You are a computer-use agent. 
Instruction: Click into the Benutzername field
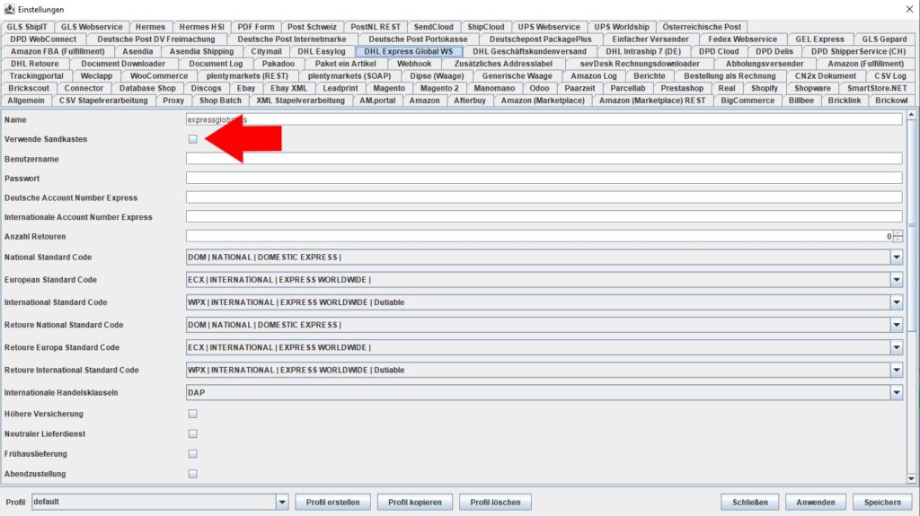point(544,158)
